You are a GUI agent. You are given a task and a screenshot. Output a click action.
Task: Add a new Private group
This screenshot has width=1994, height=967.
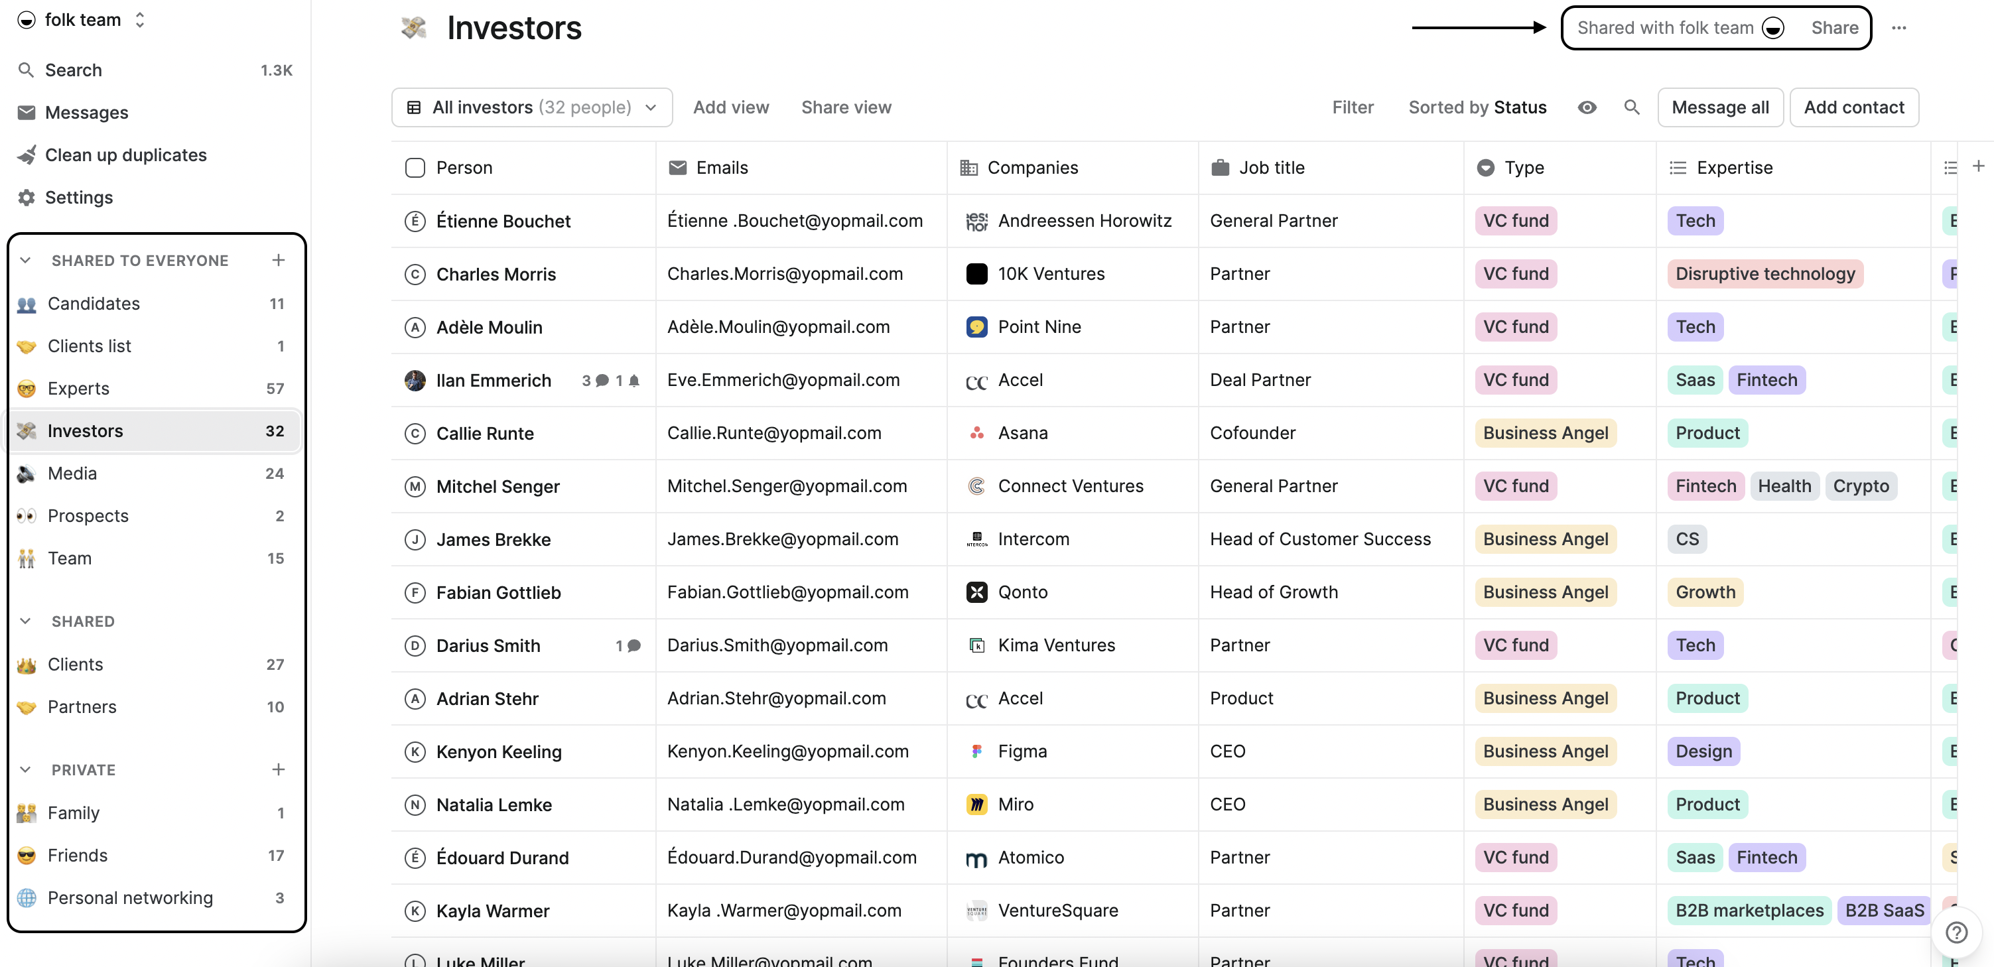click(279, 769)
